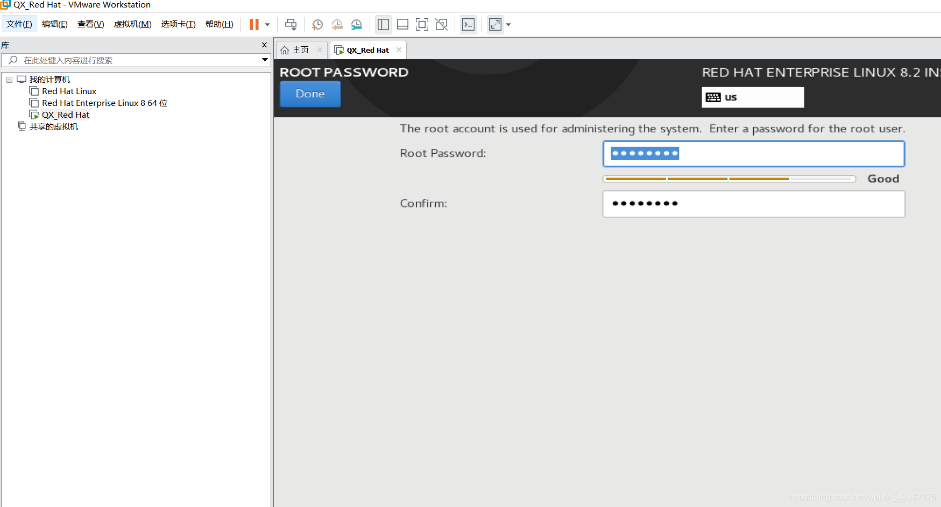This screenshot has width=941, height=507.
Task: Click the password strength bar
Action: [x=729, y=178]
